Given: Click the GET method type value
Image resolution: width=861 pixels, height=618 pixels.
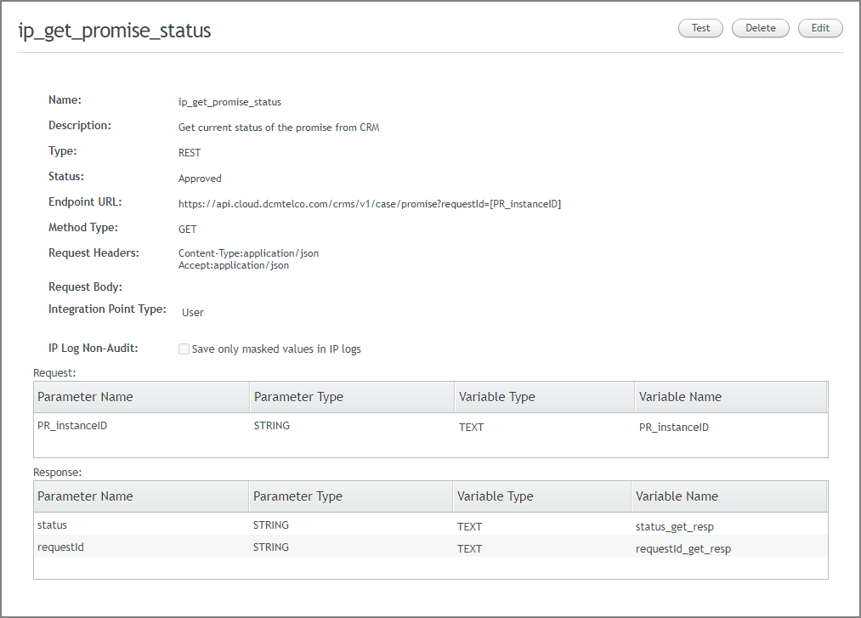Looking at the screenshot, I should point(187,229).
